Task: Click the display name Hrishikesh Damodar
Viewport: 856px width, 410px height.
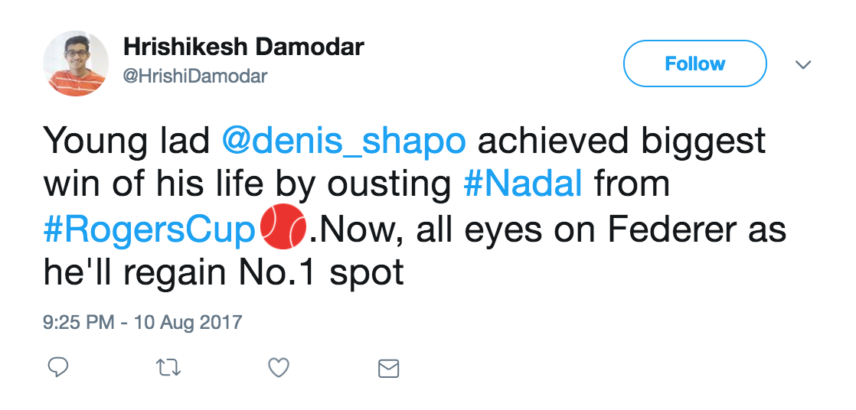Action: pyautogui.click(x=243, y=47)
